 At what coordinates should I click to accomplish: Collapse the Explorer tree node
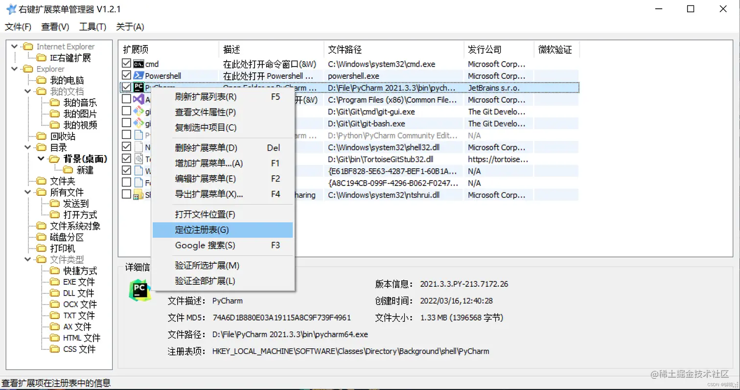(15, 69)
